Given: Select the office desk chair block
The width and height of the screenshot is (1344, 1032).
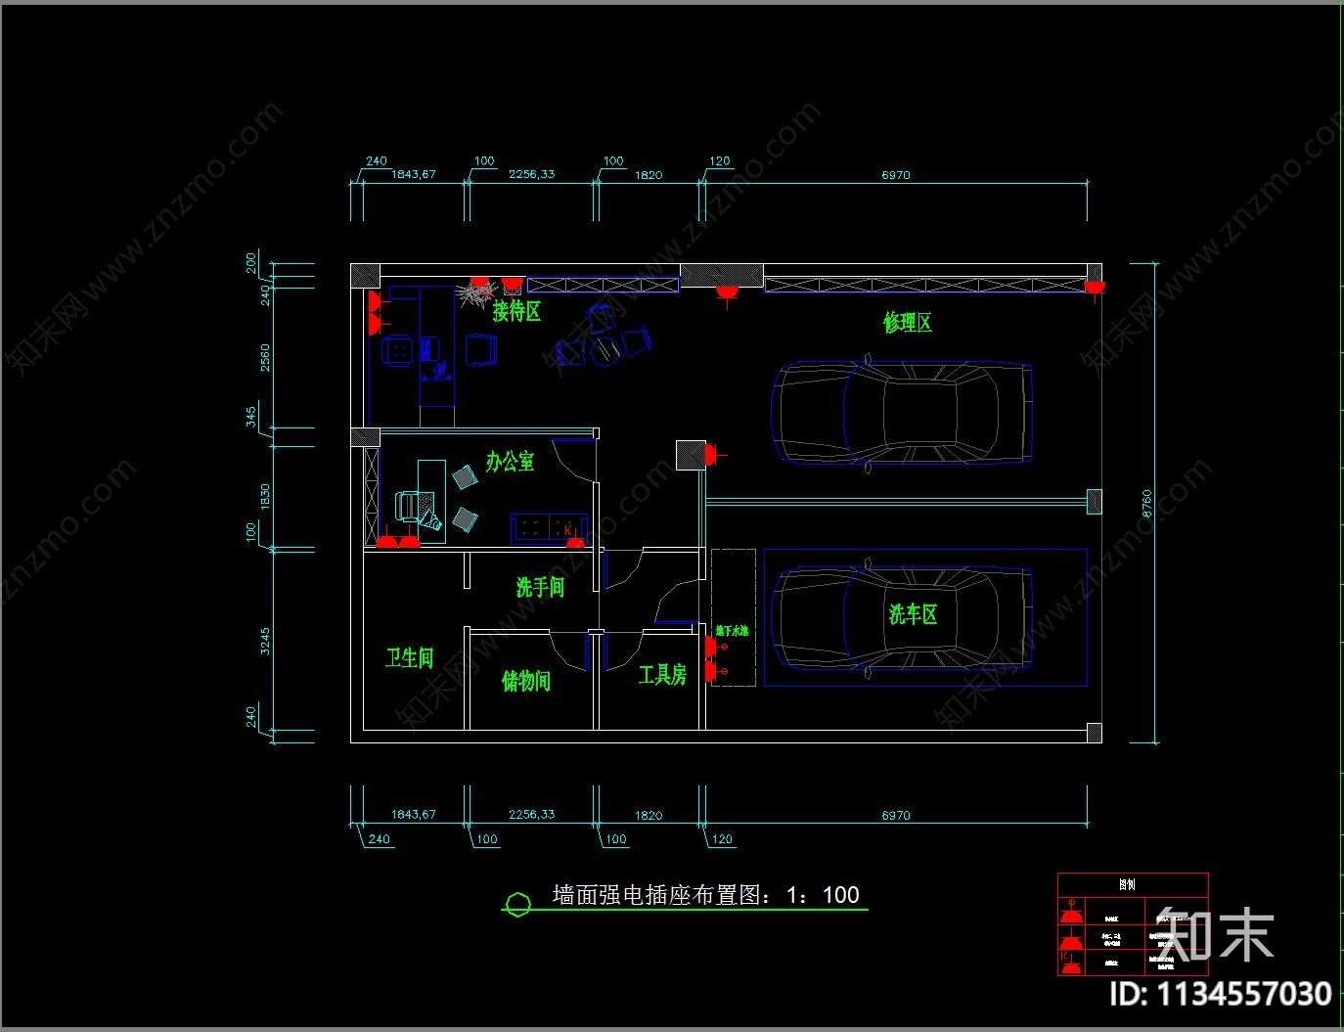Looking at the screenshot, I should click(x=406, y=505).
